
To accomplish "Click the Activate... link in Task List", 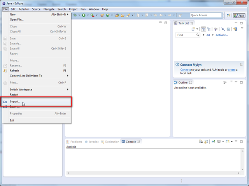I will click(x=222, y=35).
